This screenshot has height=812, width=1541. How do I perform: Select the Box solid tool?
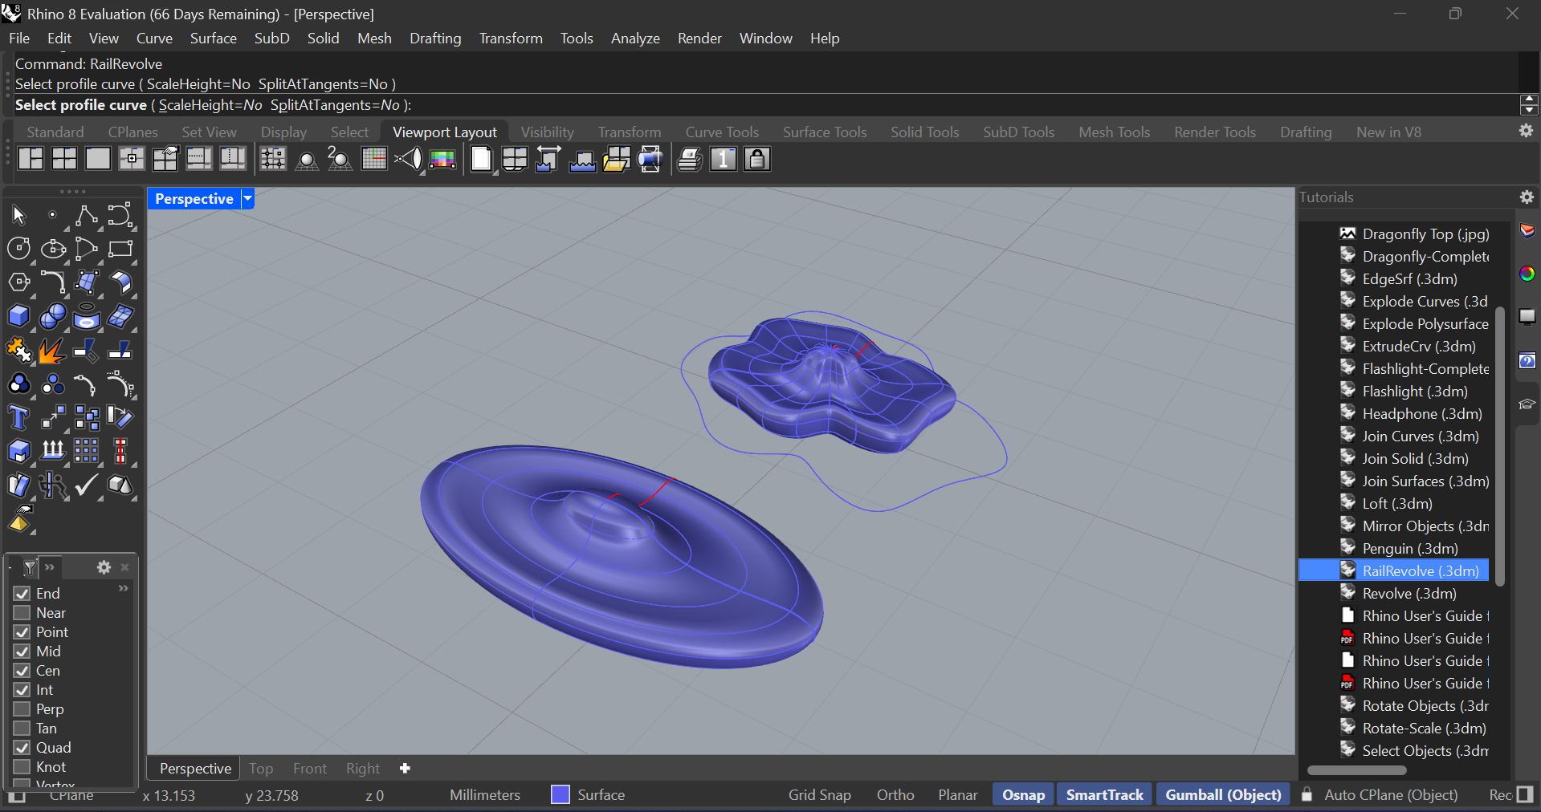[x=18, y=316]
